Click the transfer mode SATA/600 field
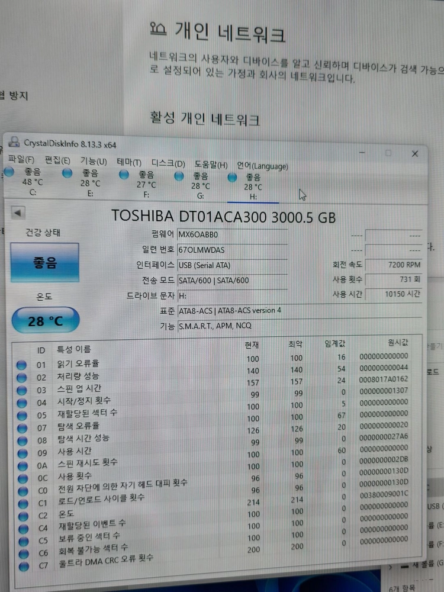Image resolution: width=444 pixels, height=592 pixels. pyautogui.click(x=232, y=280)
